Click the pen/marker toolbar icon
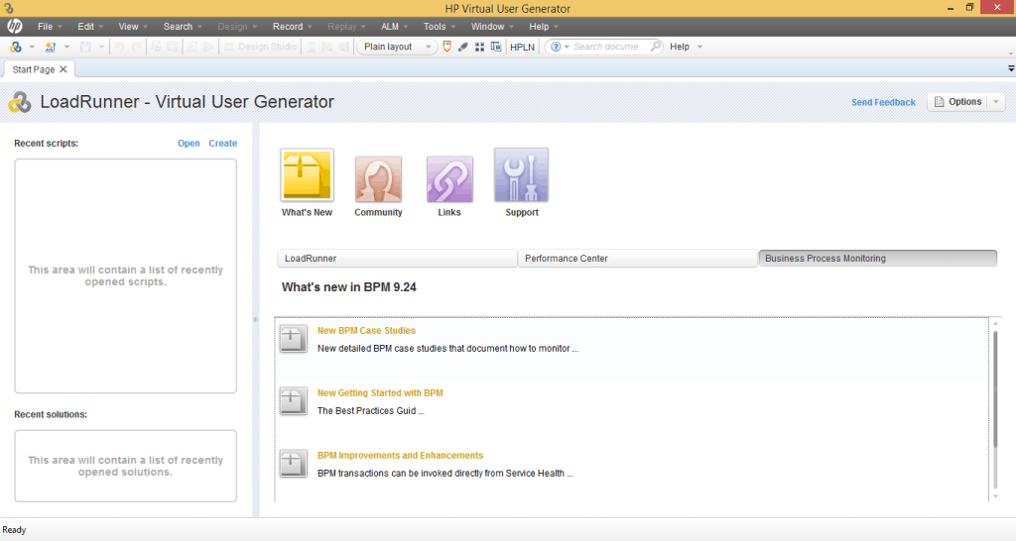1016x541 pixels. (462, 47)
